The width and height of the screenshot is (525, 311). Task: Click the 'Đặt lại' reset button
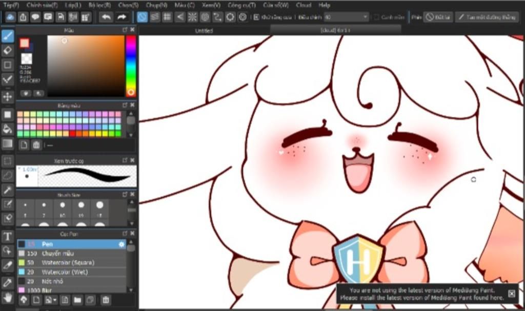[438, 17]
